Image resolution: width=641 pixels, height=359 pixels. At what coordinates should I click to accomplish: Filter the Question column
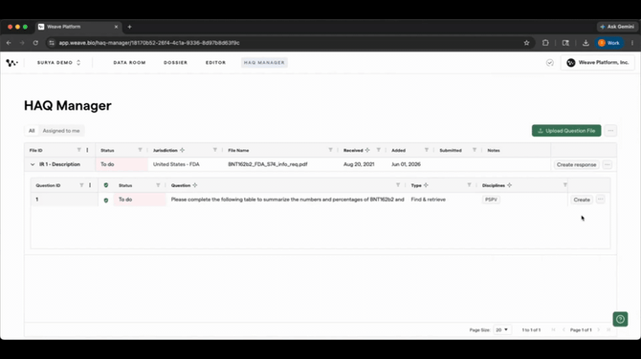click(398, 185)
